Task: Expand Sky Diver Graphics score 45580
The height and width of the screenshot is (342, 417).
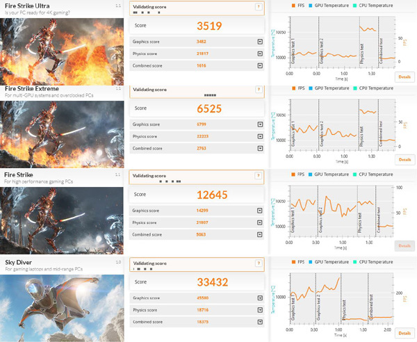Action: (x=260, y=298)
